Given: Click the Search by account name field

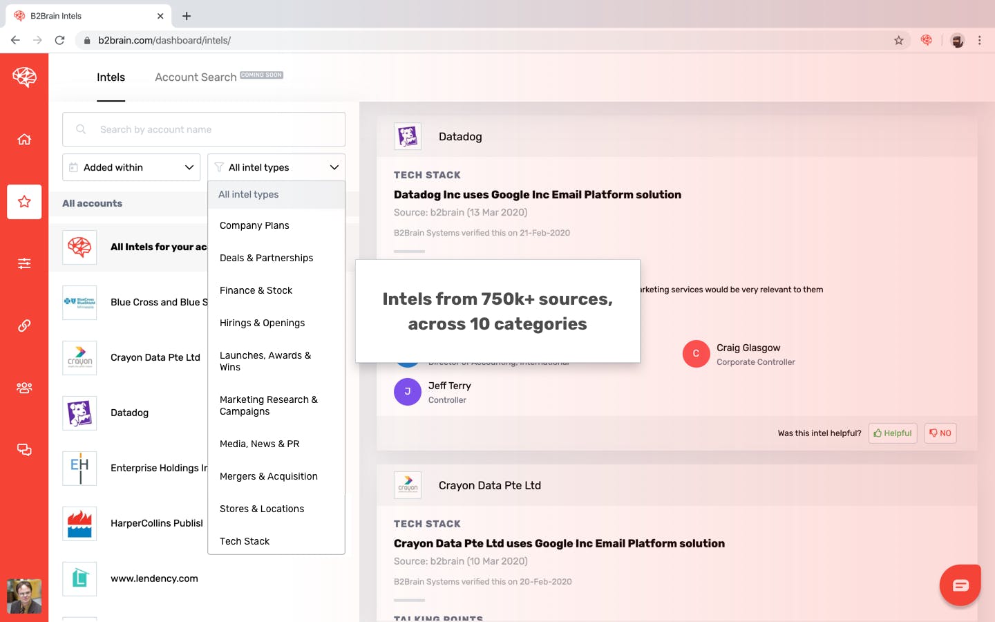Looking at the screenshot, I should (x=204, y=129).
